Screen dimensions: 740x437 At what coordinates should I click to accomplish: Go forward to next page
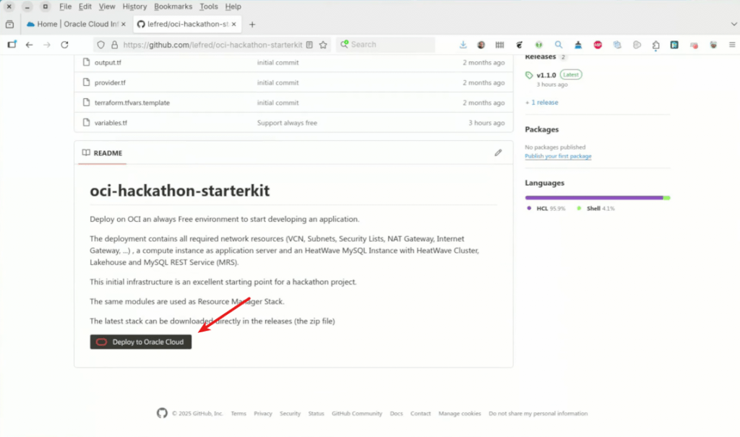tap(47, 45)
